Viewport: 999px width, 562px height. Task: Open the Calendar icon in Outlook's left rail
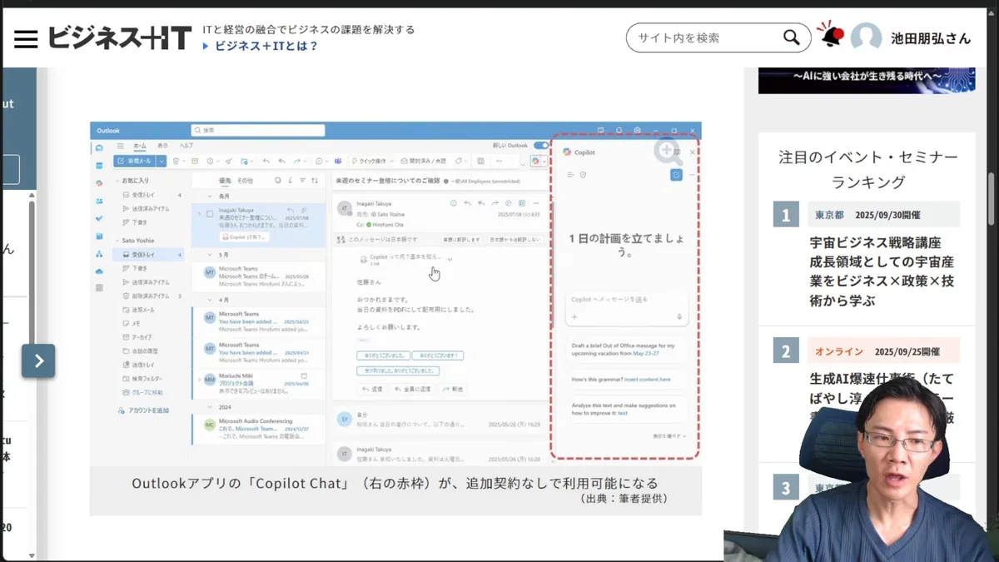click(99, 166)
